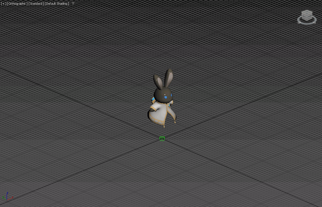
Task: Select the rabbit character model
Action: point(162,98)
